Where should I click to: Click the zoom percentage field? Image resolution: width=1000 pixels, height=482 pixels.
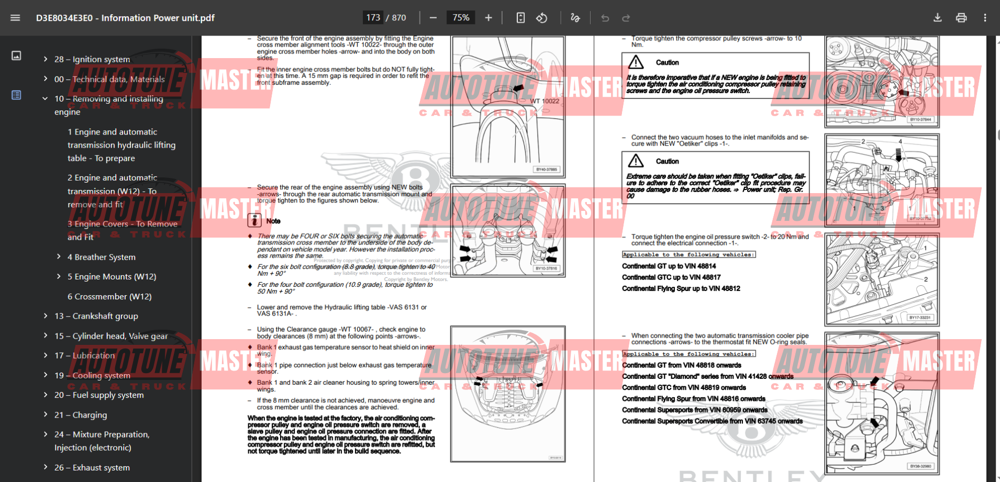[461, 18]
